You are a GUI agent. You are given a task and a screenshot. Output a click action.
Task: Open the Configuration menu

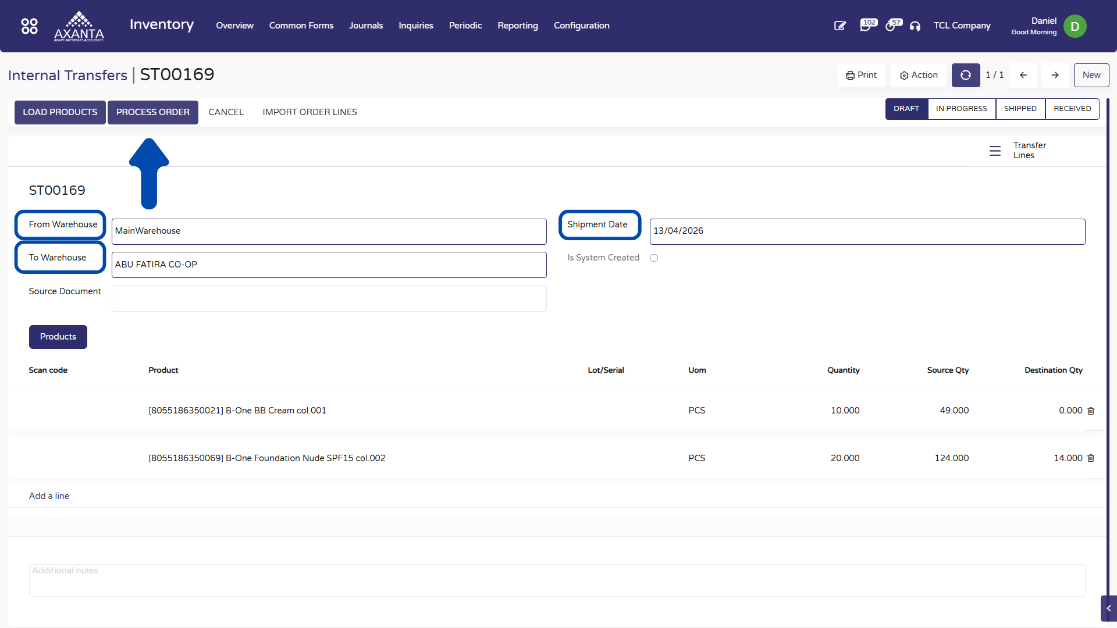tap(581, 26)
